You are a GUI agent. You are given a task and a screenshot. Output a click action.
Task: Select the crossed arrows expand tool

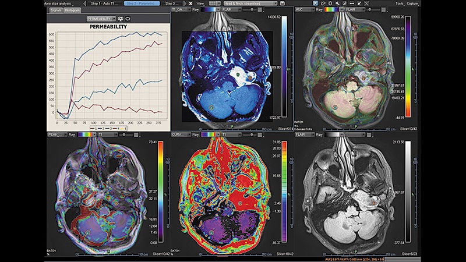(366, 3)
